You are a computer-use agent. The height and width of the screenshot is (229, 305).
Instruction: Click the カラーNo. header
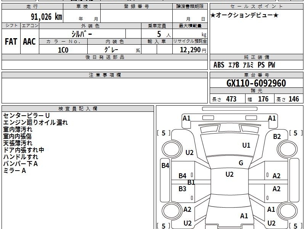point(63,42)
